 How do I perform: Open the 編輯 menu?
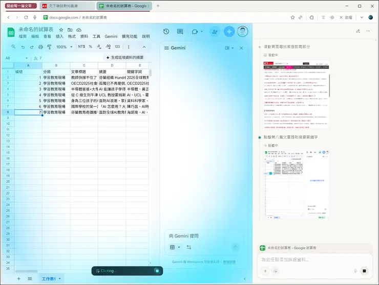point(35,36)
